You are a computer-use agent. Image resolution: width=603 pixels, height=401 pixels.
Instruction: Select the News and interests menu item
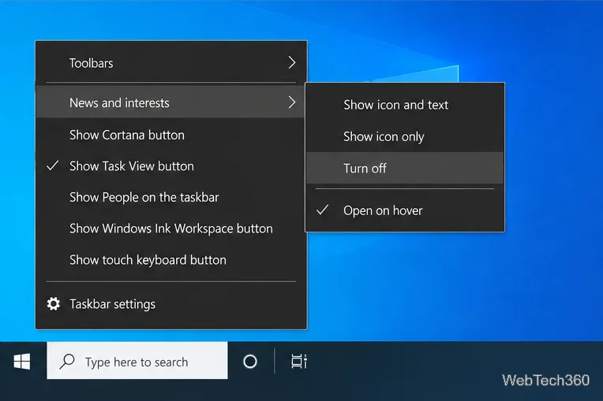point(171,102)
